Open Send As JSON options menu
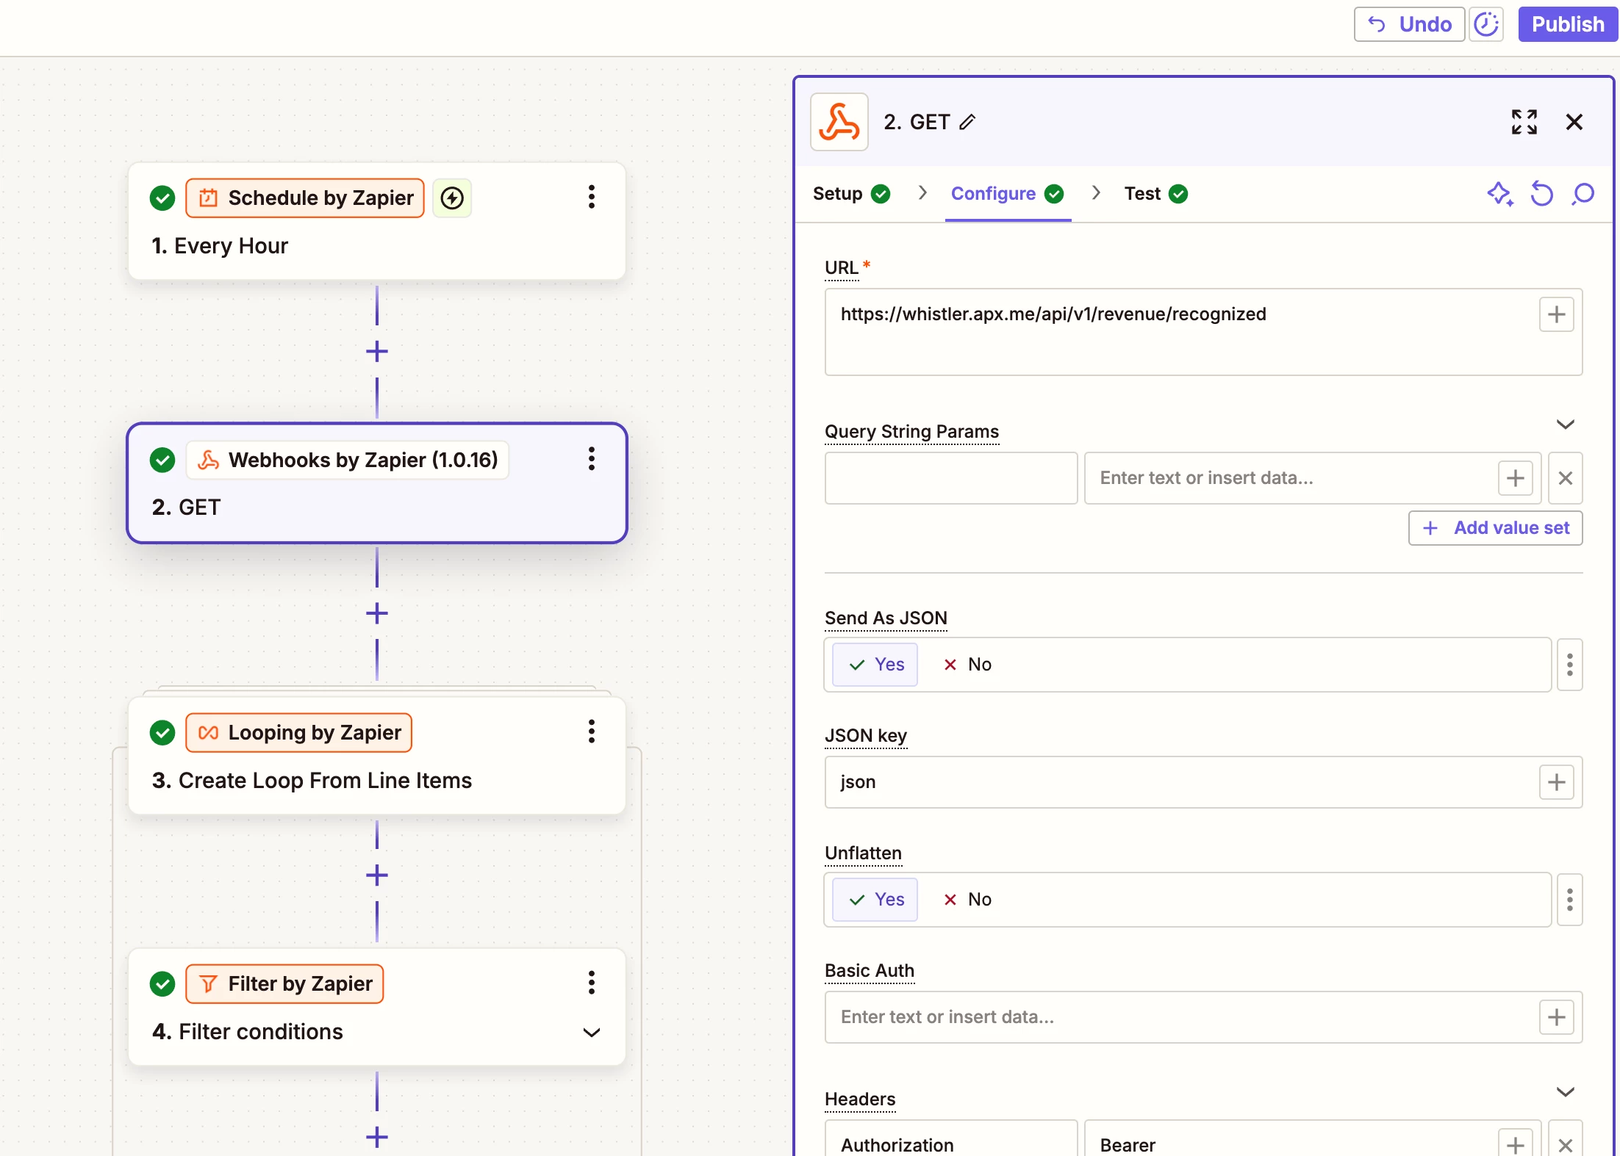 tap(1569, 665)
